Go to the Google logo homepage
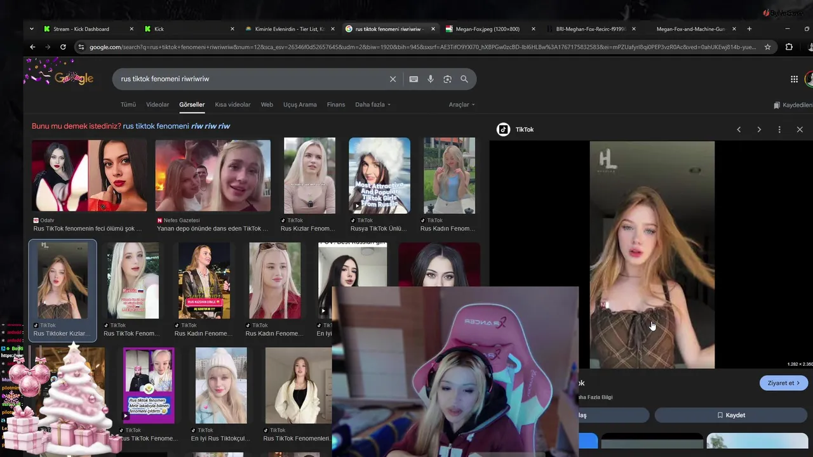The image size is (813, 457). point(74,78)
